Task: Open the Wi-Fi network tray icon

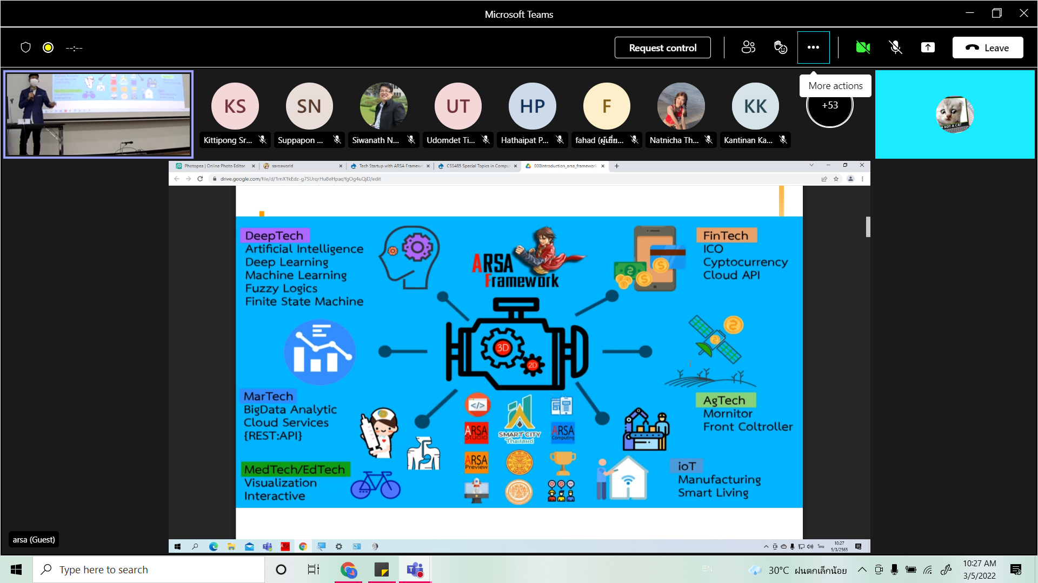Action: coord(928,570)
